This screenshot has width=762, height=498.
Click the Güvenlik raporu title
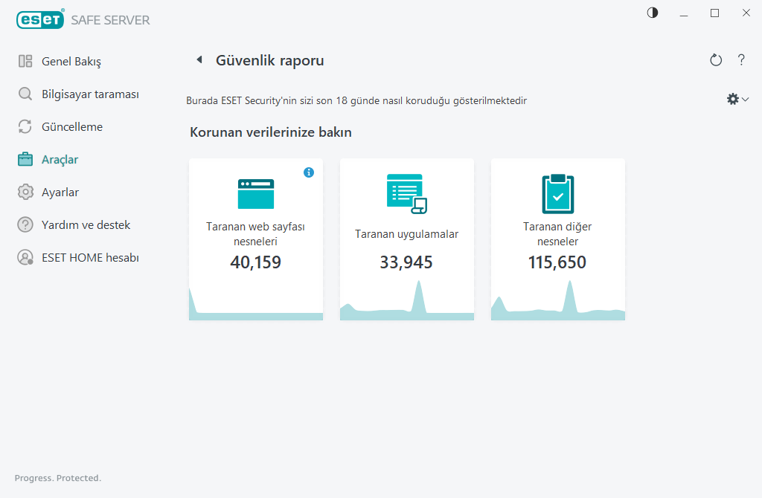pyautogui.click(x=269, y=60)
